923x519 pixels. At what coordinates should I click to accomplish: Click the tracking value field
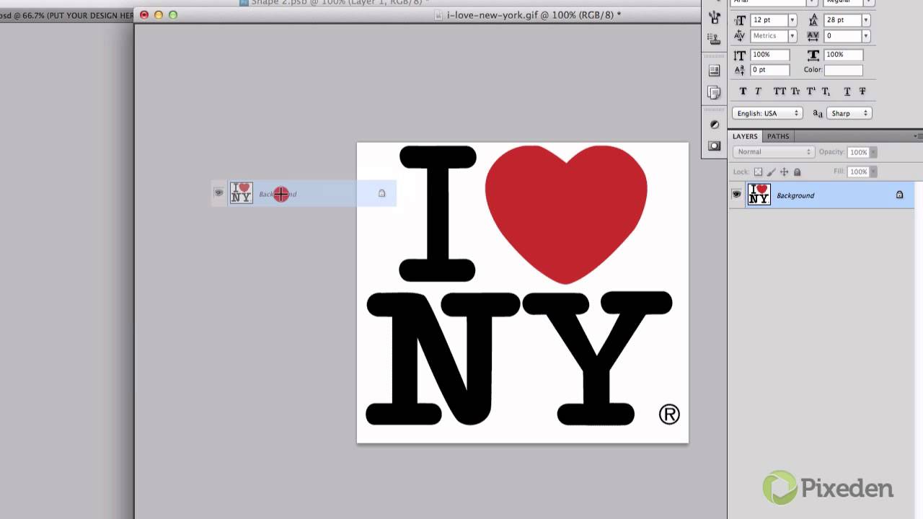tap(843, 36)
